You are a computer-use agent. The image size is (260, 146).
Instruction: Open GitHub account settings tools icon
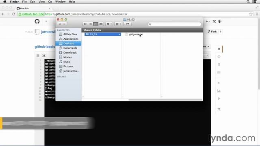[214, 21]
